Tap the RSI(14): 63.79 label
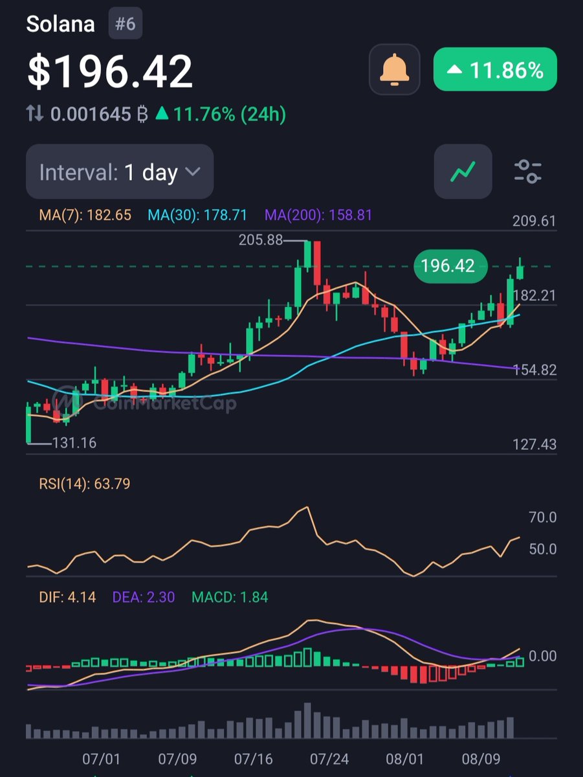583x777 pixels. (x=85, y=483)
